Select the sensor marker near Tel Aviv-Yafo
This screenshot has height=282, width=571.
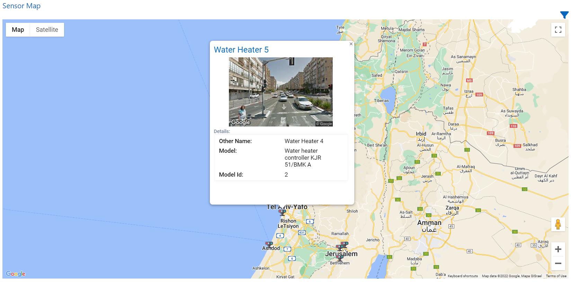coord(282,212)
